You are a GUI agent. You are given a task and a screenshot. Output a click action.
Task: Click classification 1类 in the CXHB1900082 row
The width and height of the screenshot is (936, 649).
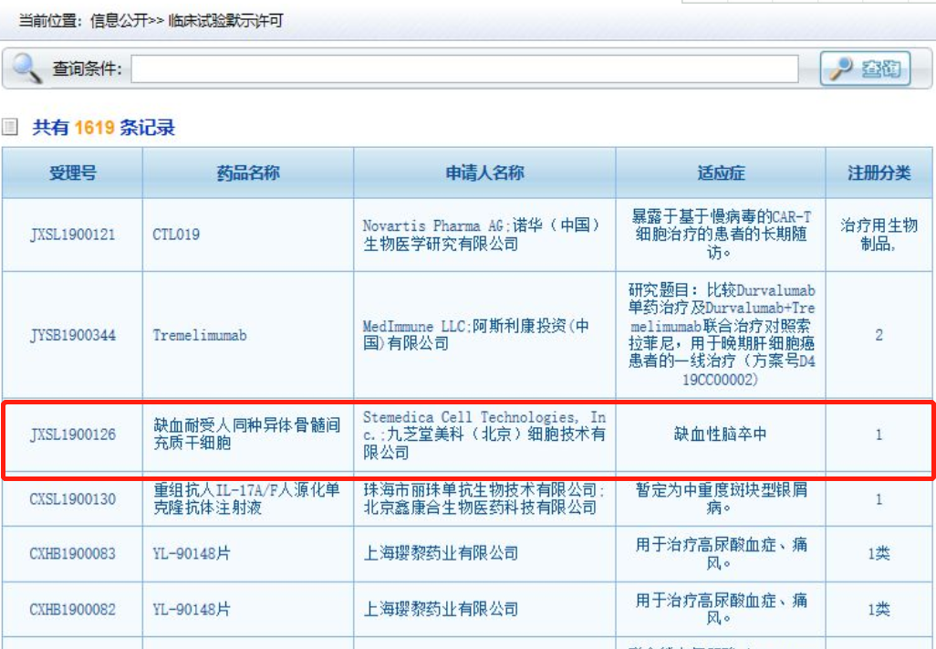[879, 610]
